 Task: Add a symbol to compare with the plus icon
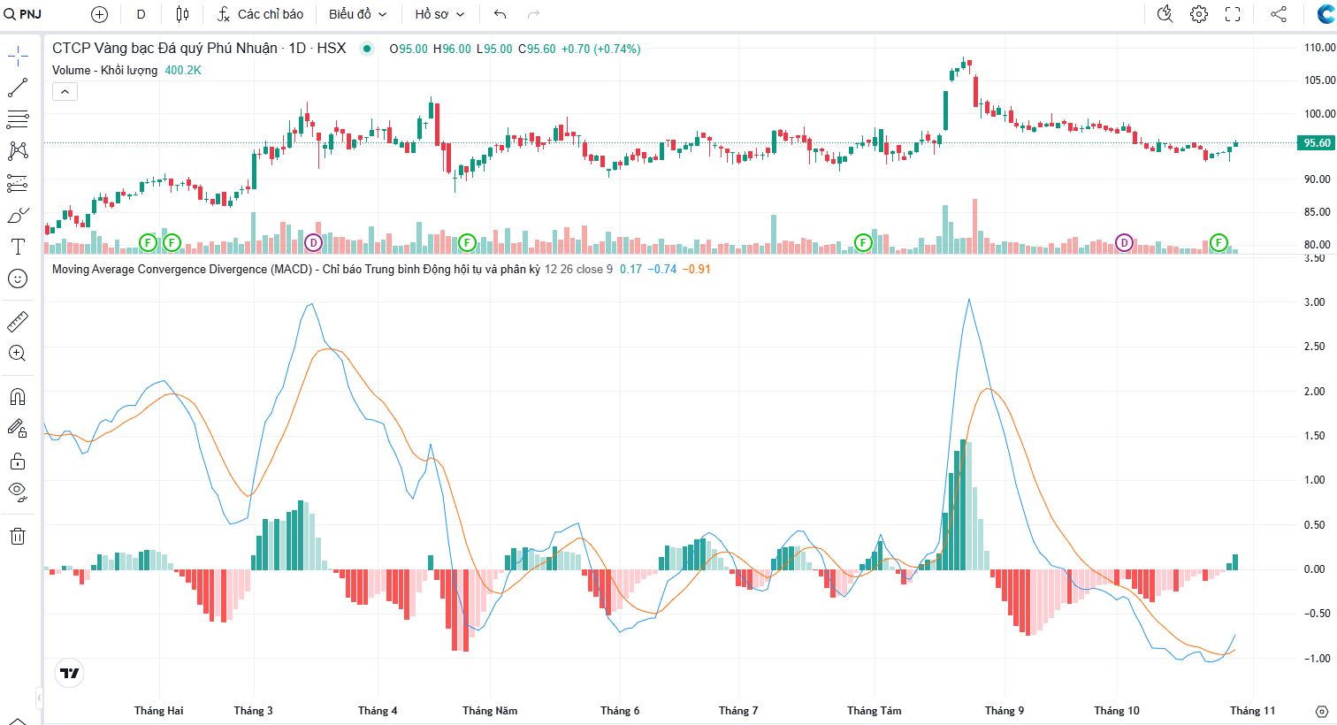pos(99,14)
